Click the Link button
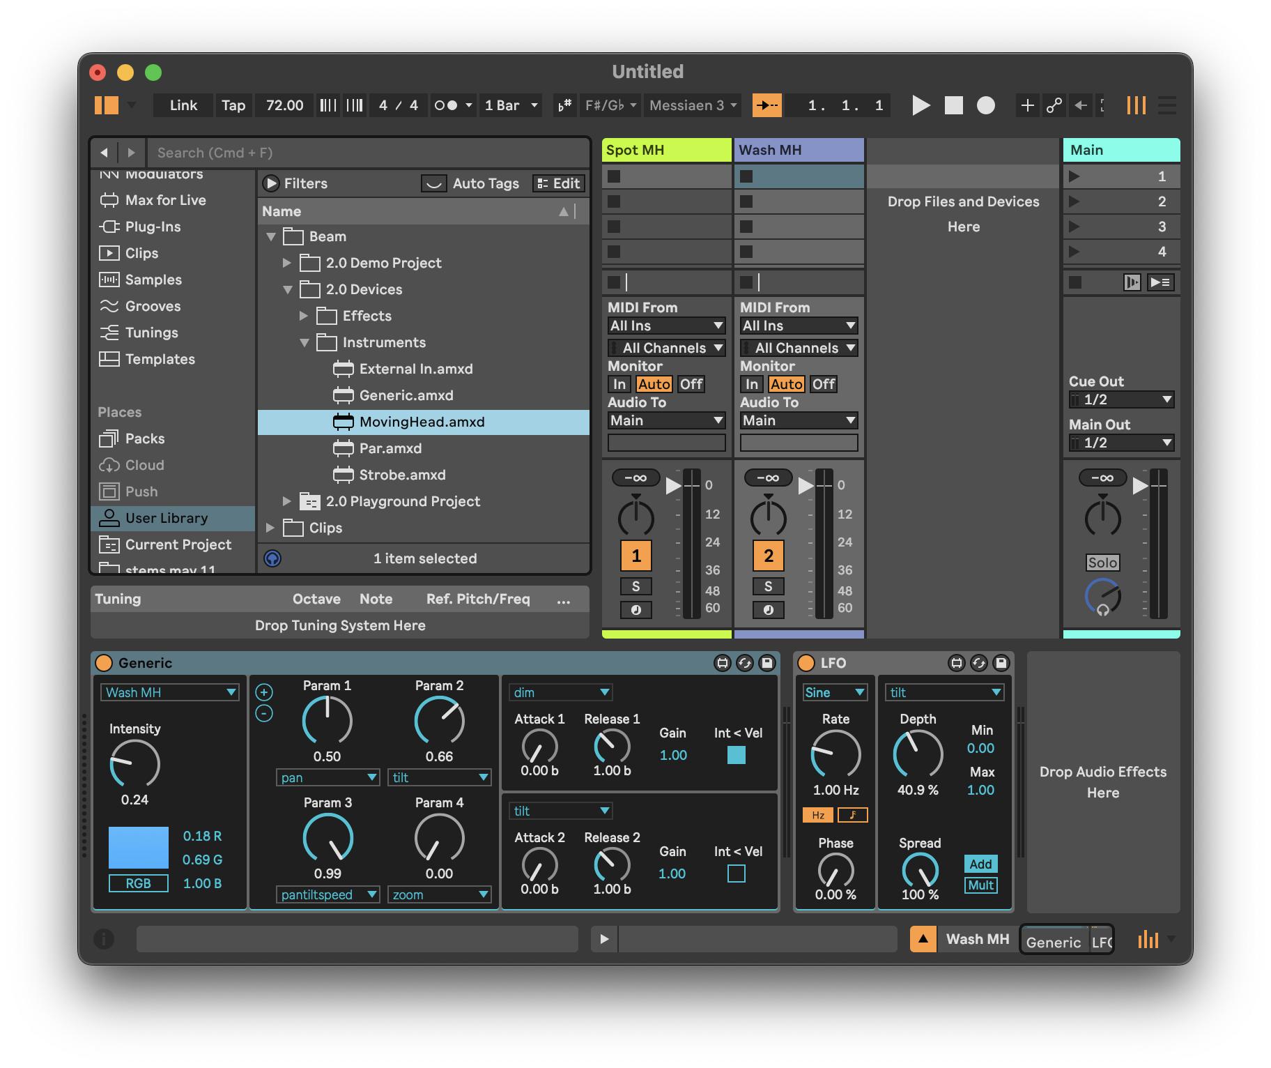This screenshot has height=1068, width=1271. coord(183,105)
